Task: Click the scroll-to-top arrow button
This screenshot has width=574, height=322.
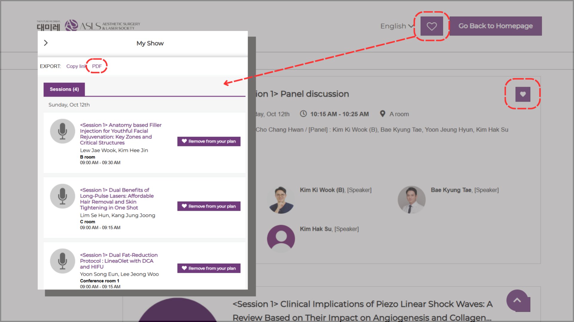Action: pos(517,301)
